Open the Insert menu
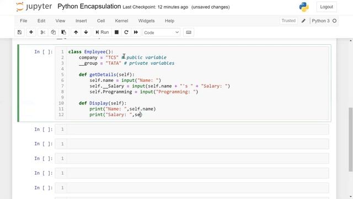 (x=81, y=21)
